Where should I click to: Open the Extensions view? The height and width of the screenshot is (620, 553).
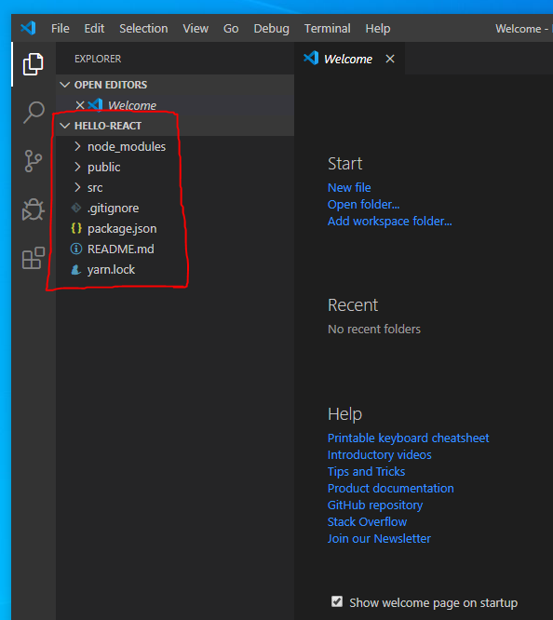34,258
